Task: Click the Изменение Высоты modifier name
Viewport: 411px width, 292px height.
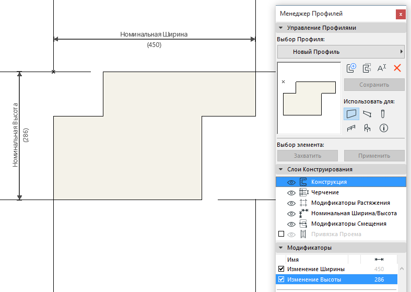Action: coord(314,279)
